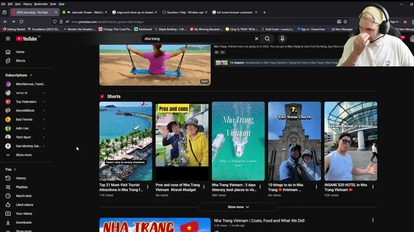Open options for Costs, Food video
414x232 pixels.
tap(373, 220)
